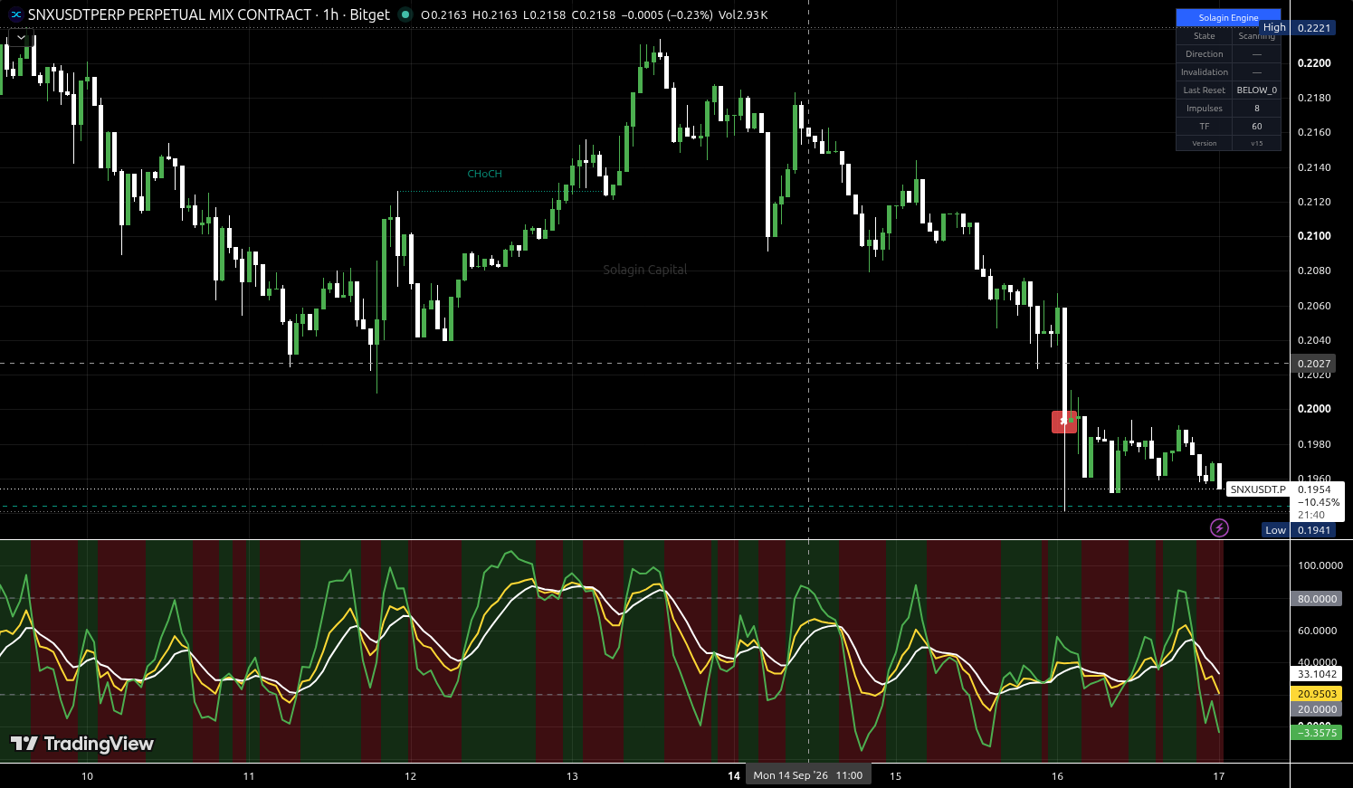This screenshot has height=788, width=1353.
Task: Click the Vol 2.93K legend value
Action: tap(743, 14)
